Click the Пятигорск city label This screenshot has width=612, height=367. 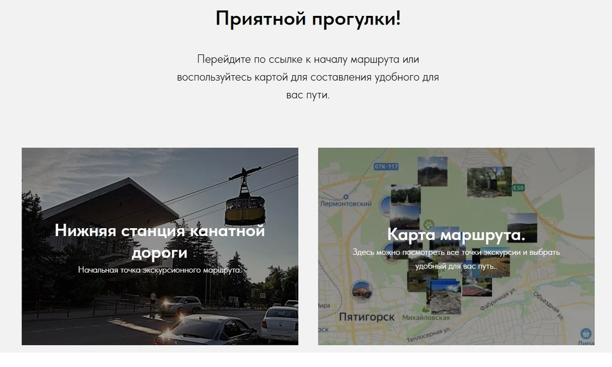(368, 316)
